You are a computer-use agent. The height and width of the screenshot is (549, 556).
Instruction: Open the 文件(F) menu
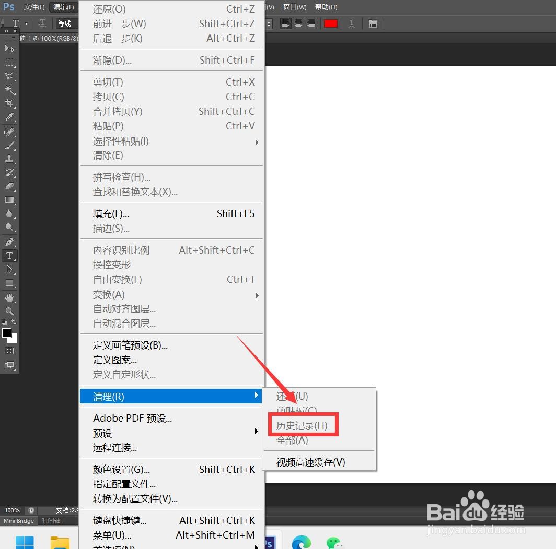coord(34,7)
